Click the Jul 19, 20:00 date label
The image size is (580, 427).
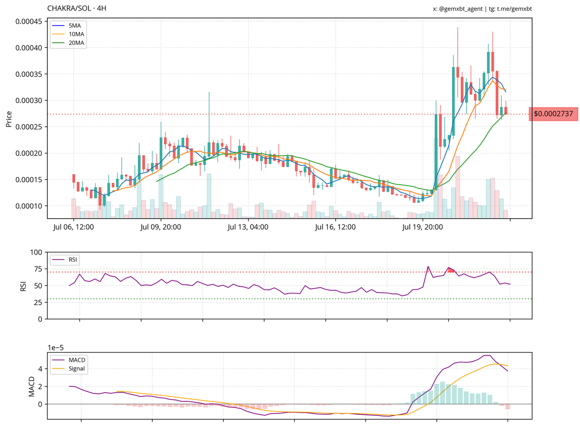(422, 227)
